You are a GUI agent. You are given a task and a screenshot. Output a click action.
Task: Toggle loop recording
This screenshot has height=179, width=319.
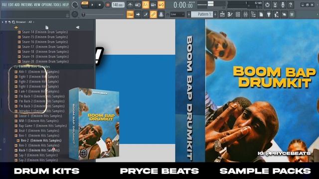161,4
